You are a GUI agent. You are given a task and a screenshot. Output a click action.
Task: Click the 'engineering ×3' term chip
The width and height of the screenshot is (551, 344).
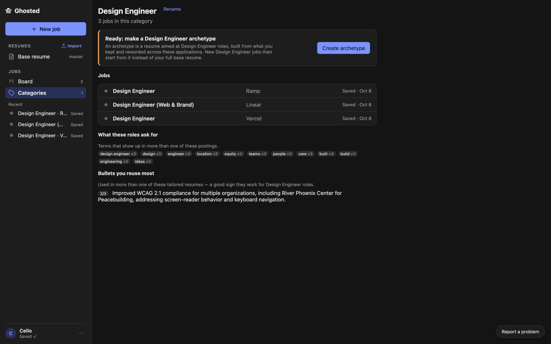click(114, 162)
